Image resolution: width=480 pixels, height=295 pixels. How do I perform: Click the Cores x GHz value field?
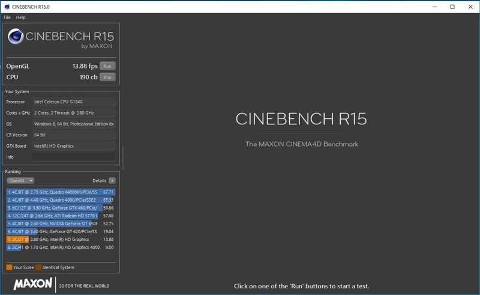[x=74, y=113]
